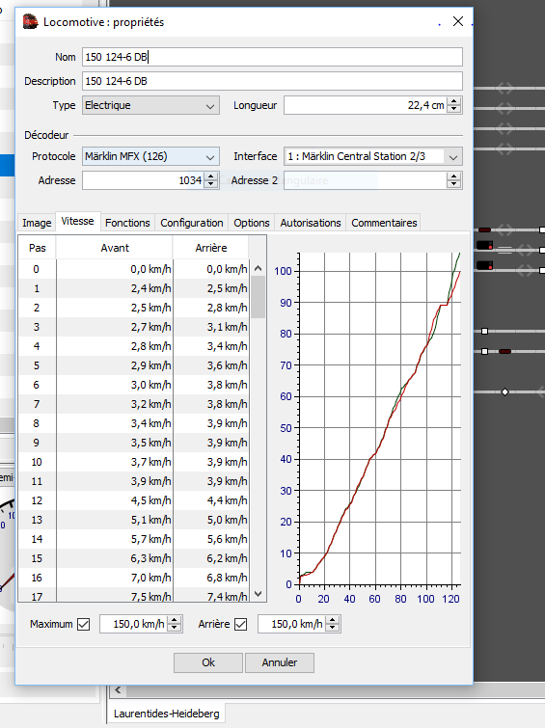
Task: Click the Arrière column header
Action: pos(211,248)
